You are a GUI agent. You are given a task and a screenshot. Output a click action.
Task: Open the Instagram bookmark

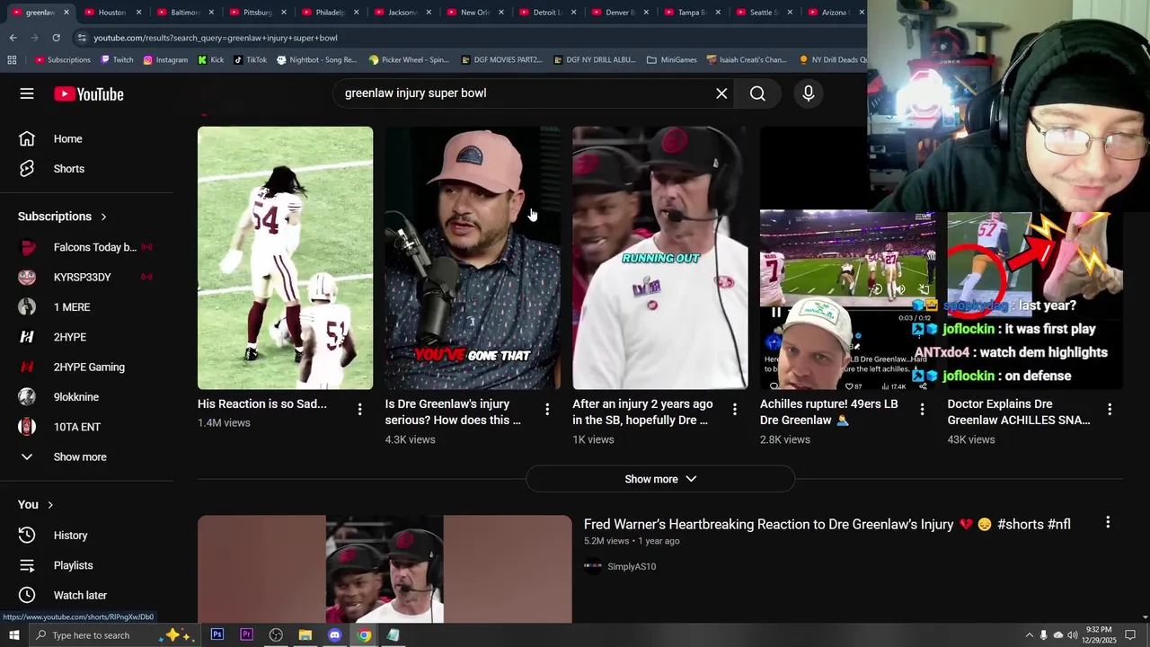pos(165,60)
